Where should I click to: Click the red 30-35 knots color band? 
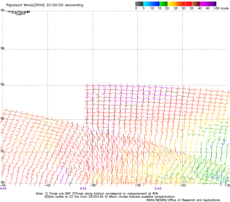(188, 4)
